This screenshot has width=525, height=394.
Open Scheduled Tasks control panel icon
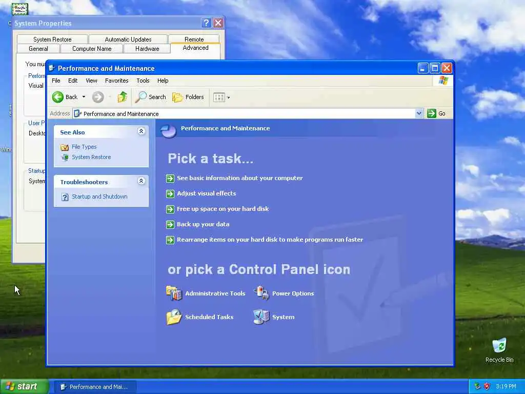click(x=174, y=317)
